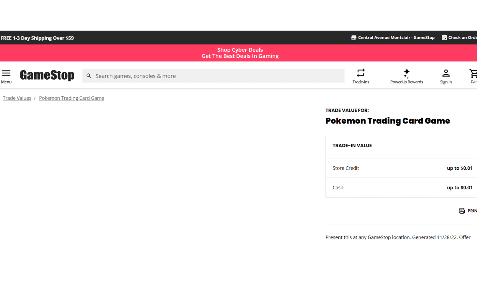Click the store icon beside Central Avenue Montclair
Viewport: 477px width, 306px height.
tap(354, 38)
